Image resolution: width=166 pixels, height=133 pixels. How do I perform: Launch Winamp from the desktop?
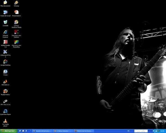(x=16, y=2)
